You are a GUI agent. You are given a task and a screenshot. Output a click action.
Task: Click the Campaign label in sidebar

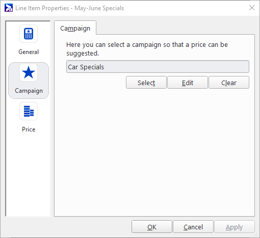click(x=29, y=91)
